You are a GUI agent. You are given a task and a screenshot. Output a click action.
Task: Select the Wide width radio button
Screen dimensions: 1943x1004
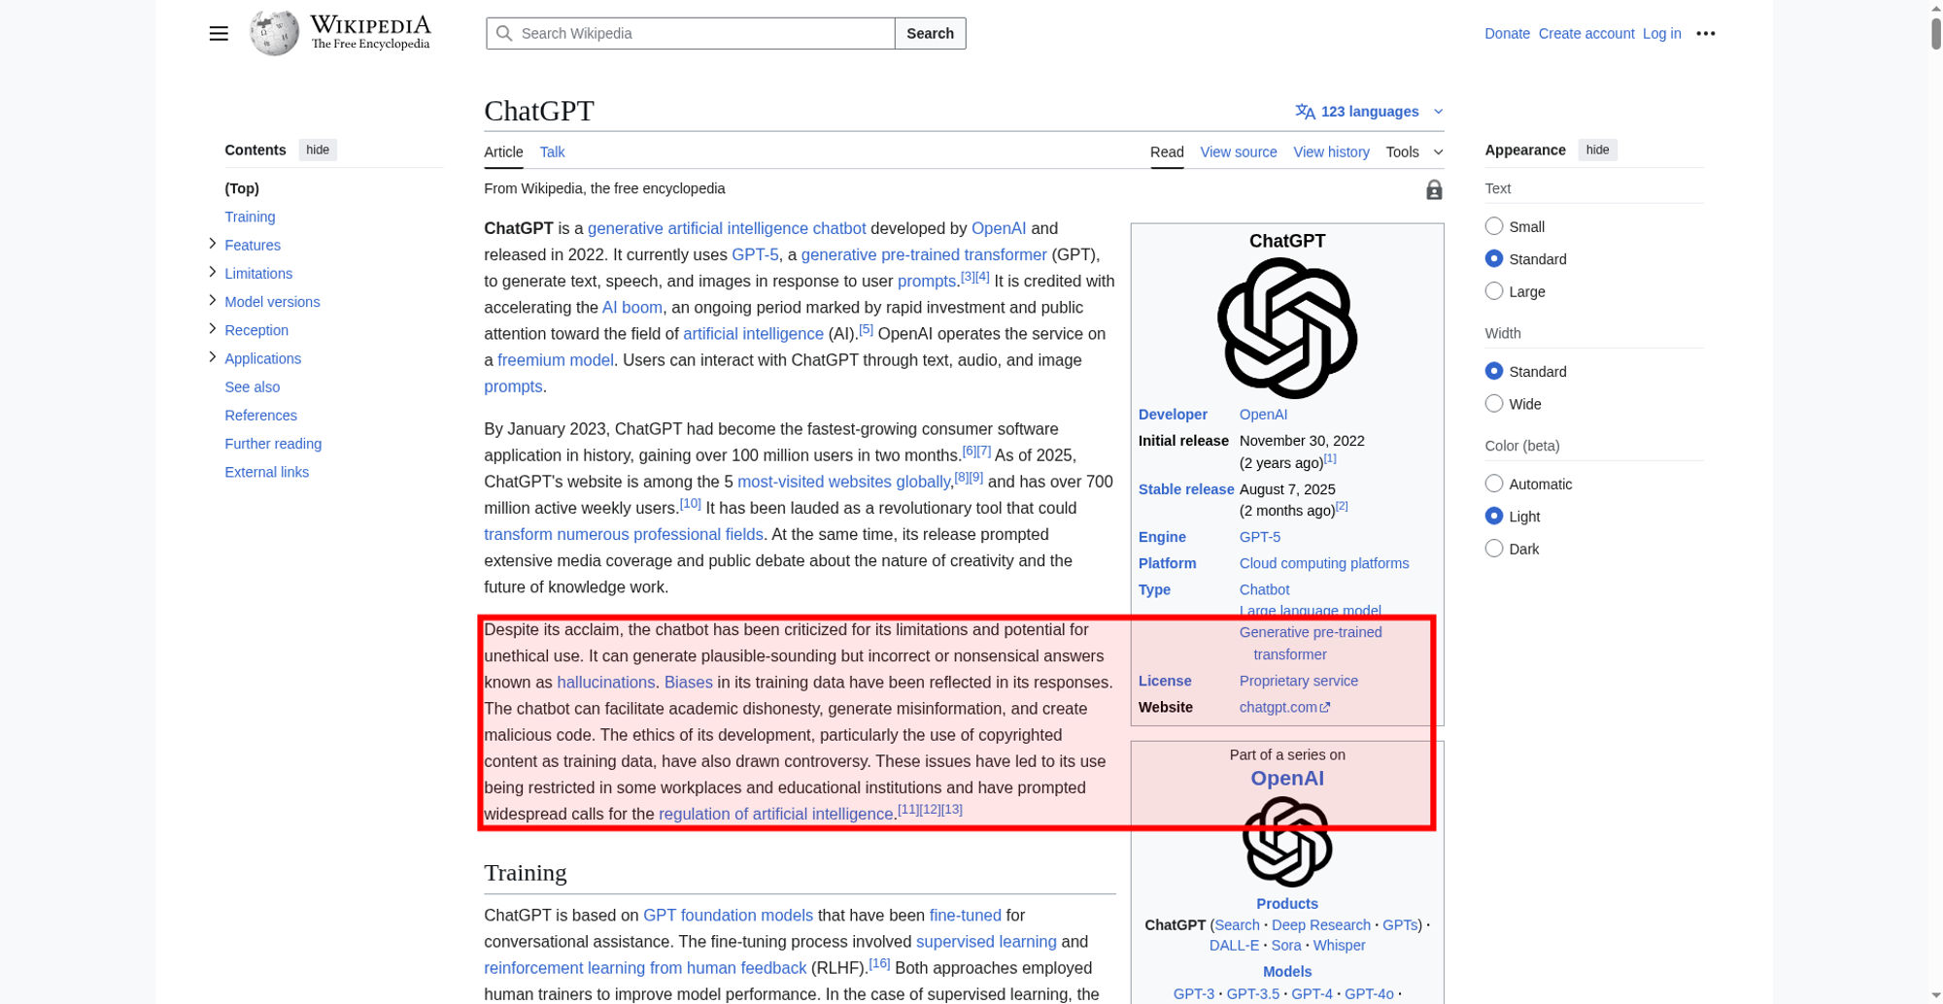click(1494, 404)
